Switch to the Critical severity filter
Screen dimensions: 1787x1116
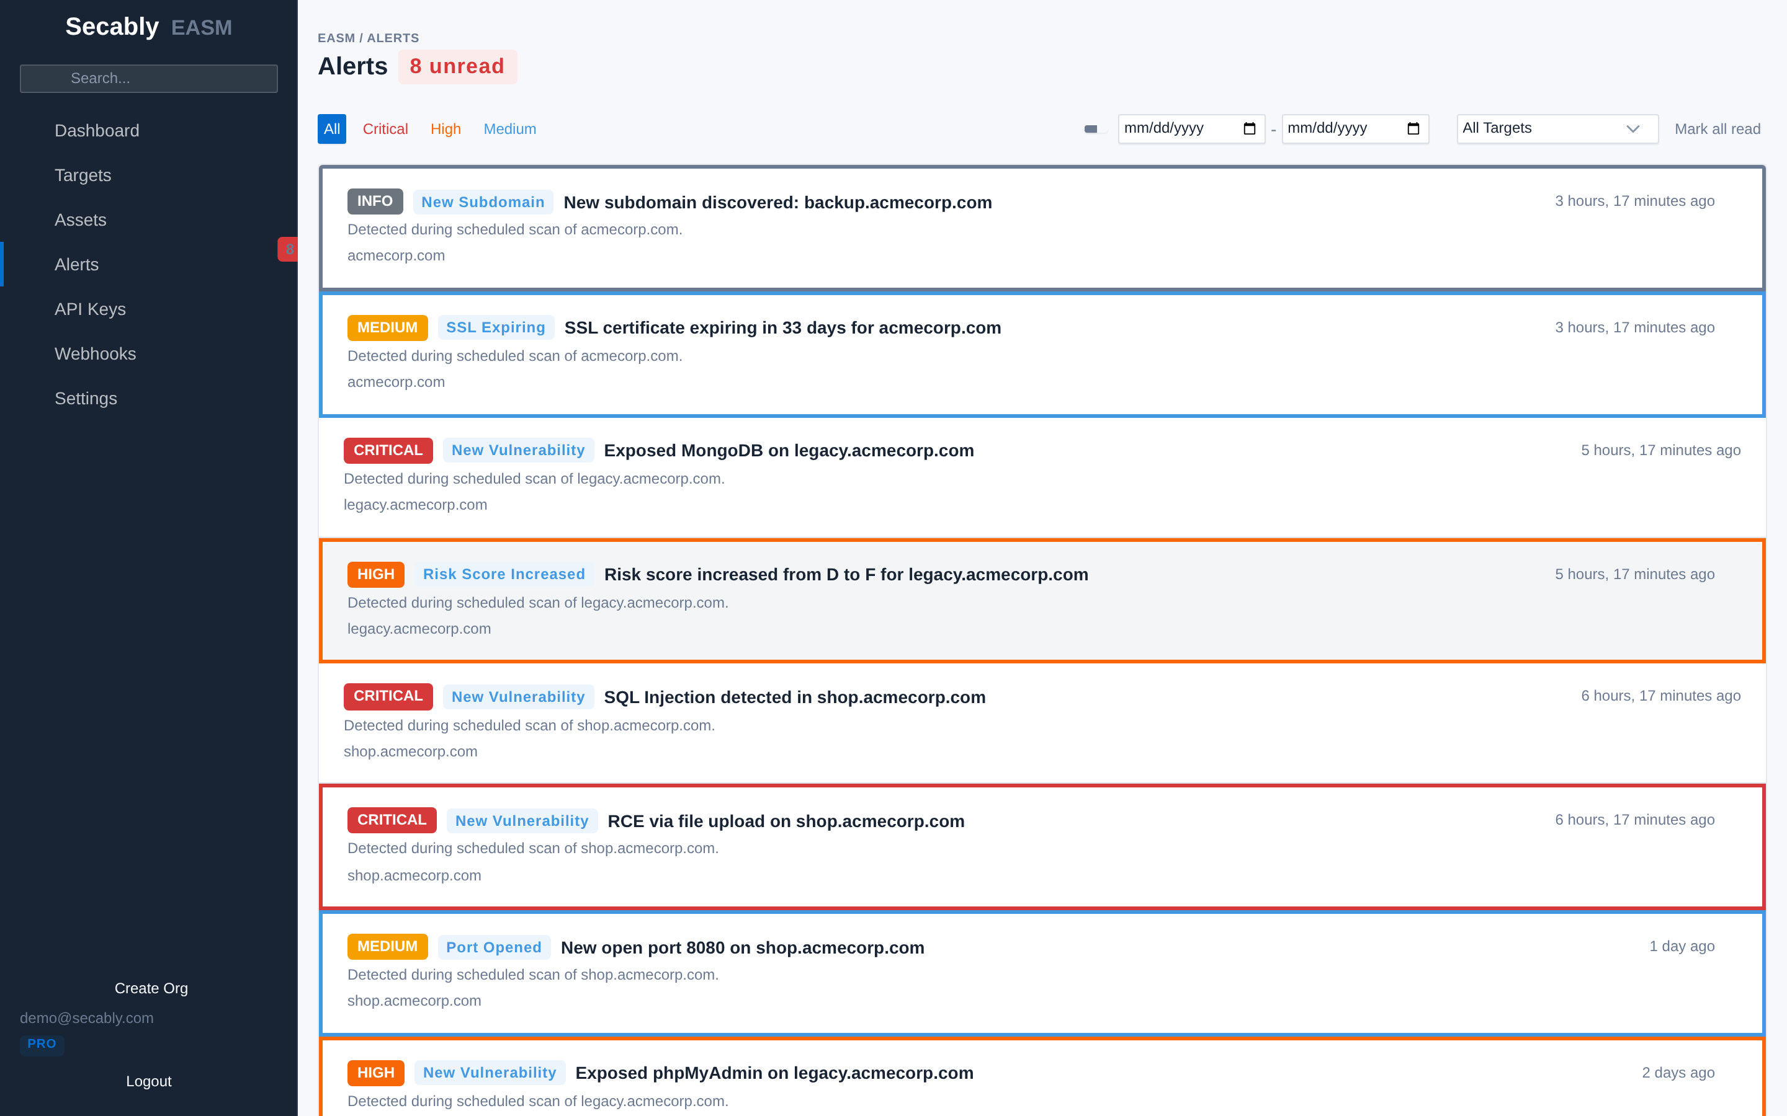coord(385,128)
